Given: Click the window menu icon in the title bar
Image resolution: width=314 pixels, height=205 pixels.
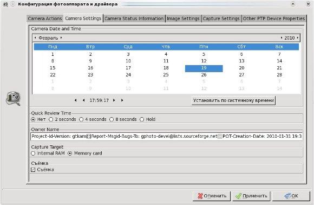Looking at the screenshot, I should 5,4.
